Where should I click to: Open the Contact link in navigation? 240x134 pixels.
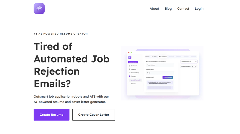click(x=183, y=9)
